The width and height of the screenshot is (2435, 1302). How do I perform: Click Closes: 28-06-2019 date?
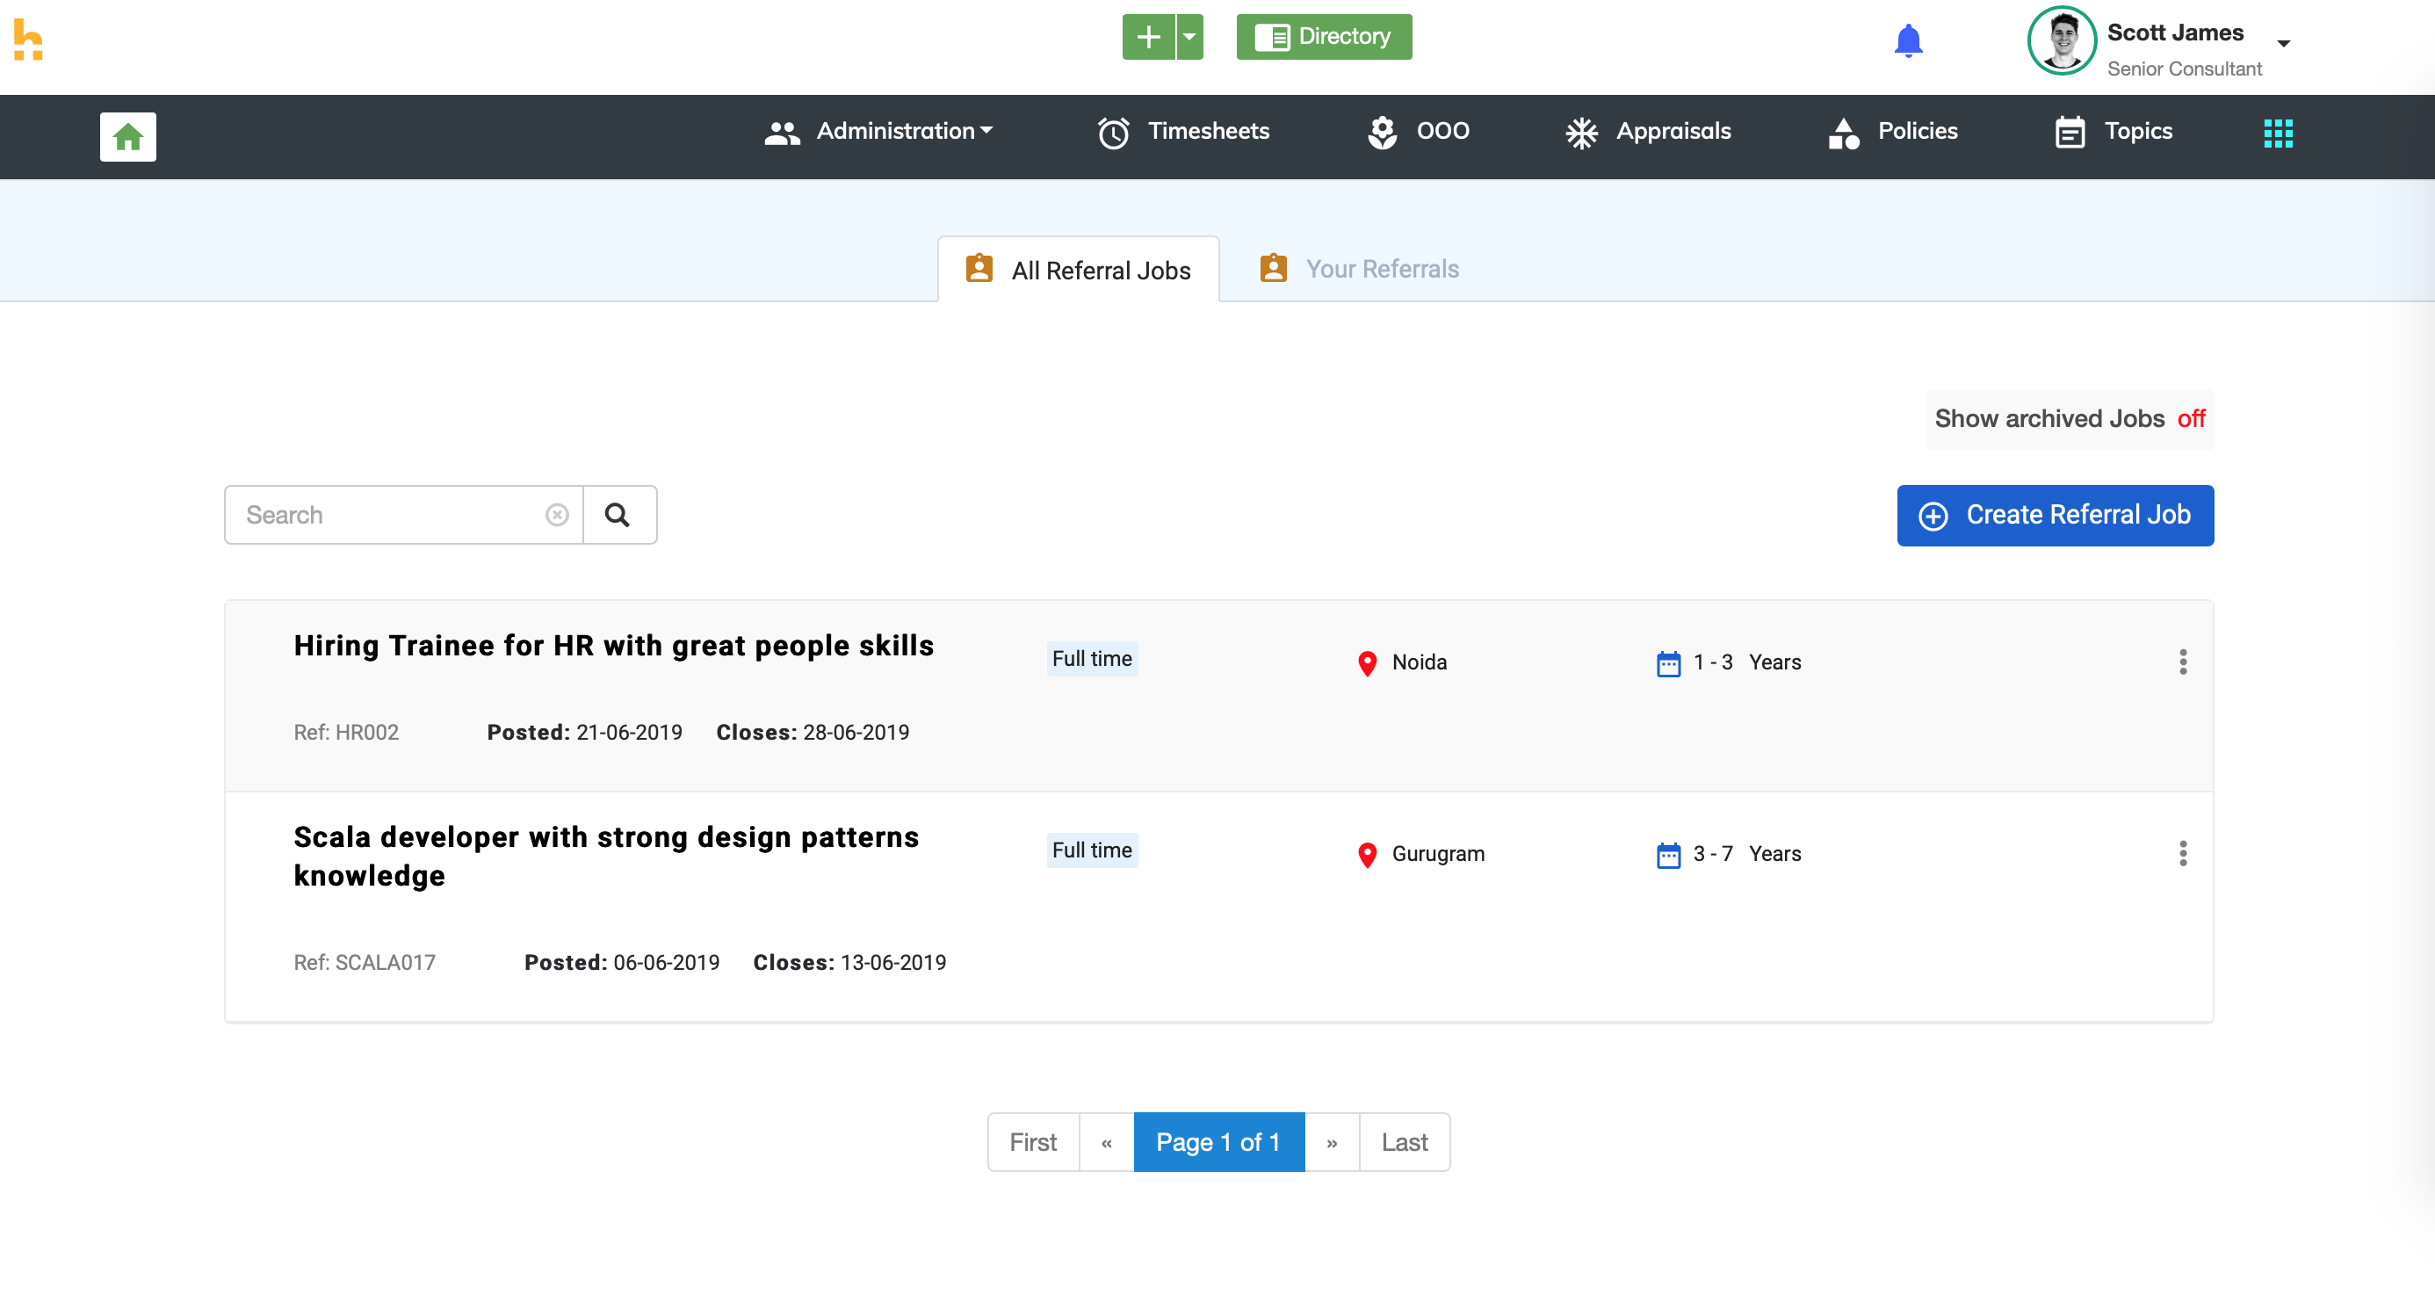click(x=813, y=733)
